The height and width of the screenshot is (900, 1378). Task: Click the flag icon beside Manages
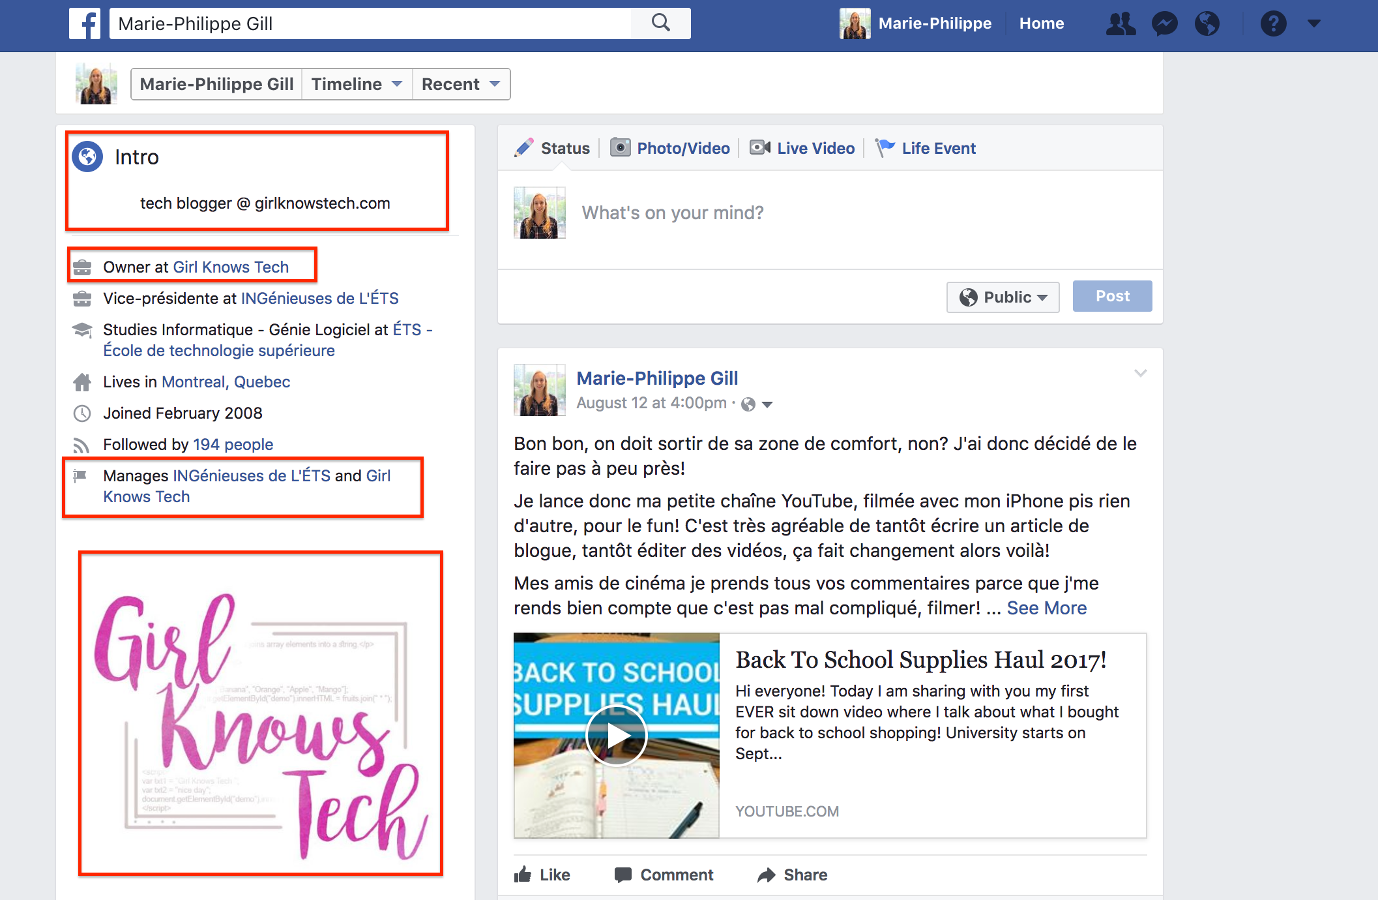[x=80, y=475]
